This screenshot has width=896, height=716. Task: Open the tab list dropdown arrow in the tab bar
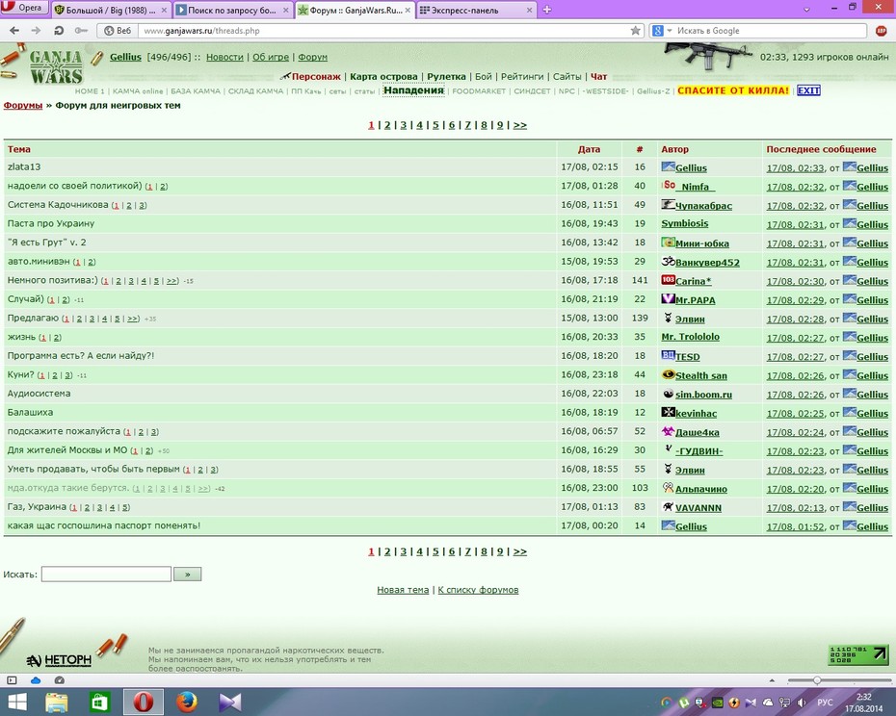pyautogui.click(x=806, y=9)
